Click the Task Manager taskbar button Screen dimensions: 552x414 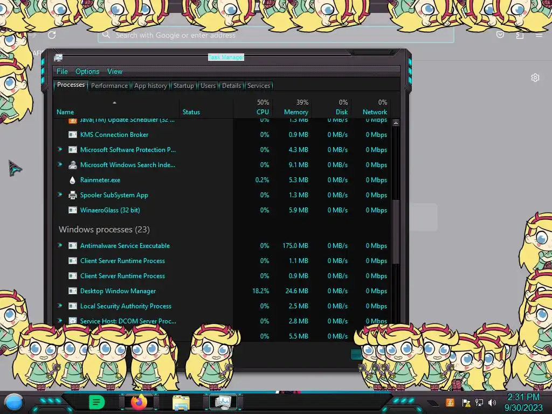pyautogui.click(x=223, y=402)
